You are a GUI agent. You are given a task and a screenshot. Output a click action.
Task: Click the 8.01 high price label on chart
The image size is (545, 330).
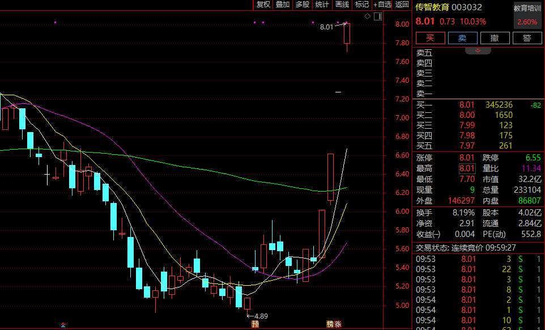coord(326,27)
